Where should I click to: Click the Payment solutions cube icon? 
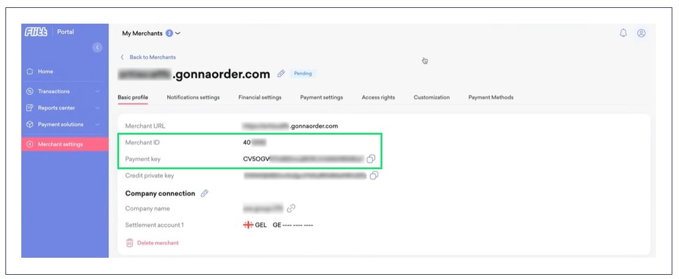coord(29,124)
